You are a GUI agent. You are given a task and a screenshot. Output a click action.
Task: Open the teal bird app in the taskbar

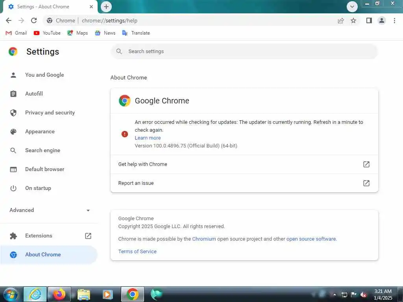156,294
